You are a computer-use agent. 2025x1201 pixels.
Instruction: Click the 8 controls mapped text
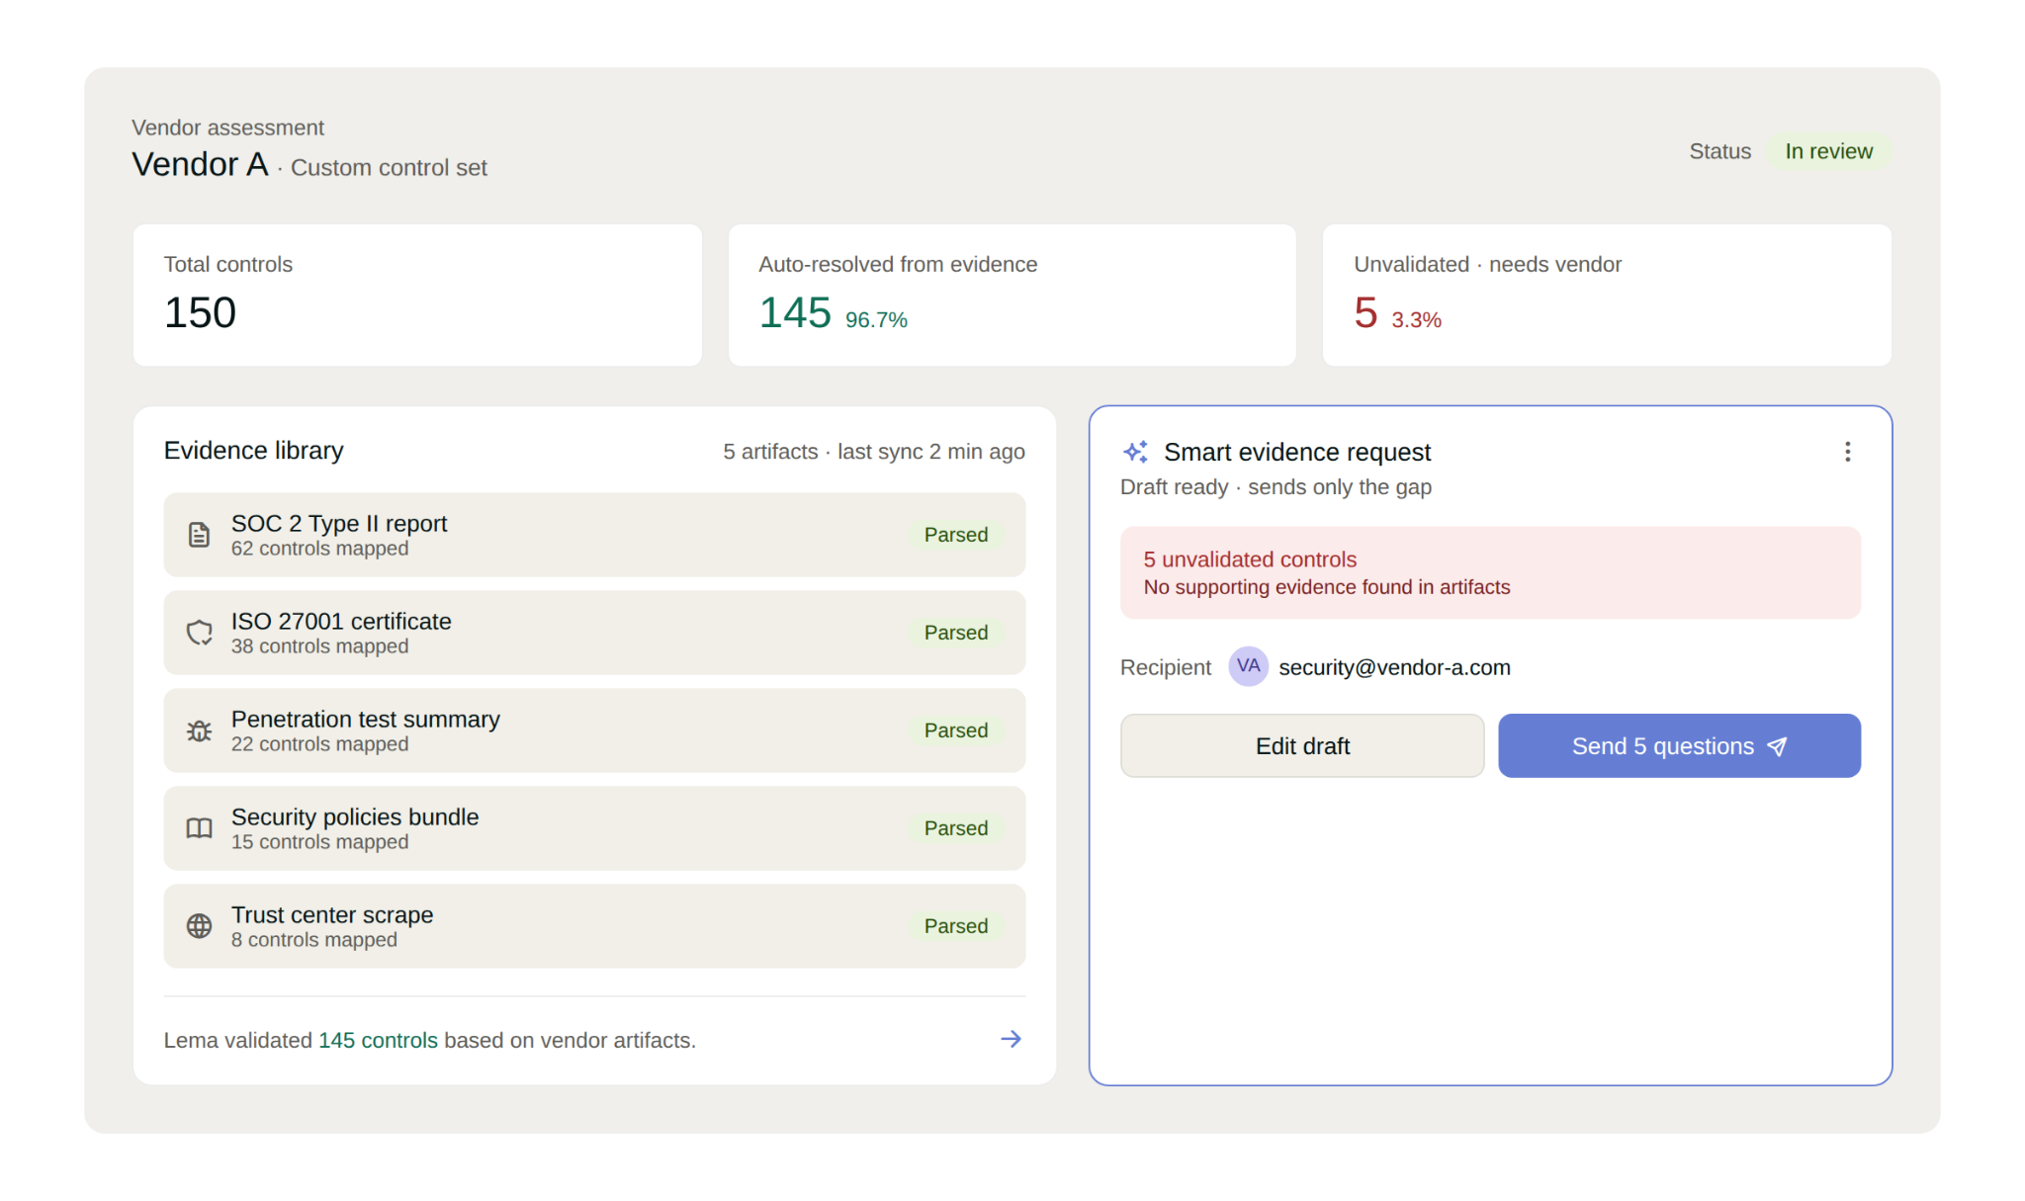(x=314, y=940)
